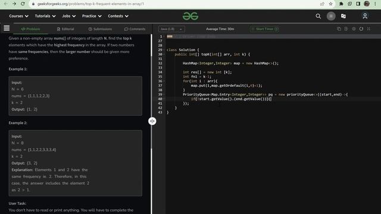Switch to the Problem tab
The image size is (381, 214).
[x=30, y=29]
